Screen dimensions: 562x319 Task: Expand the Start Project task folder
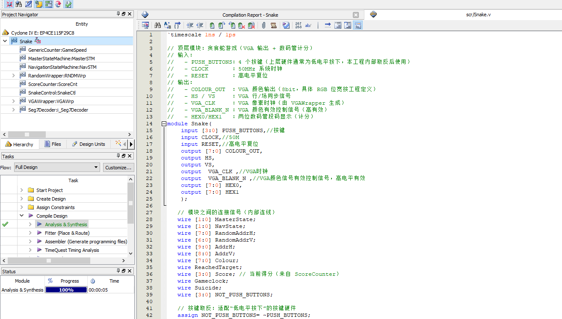22,190
